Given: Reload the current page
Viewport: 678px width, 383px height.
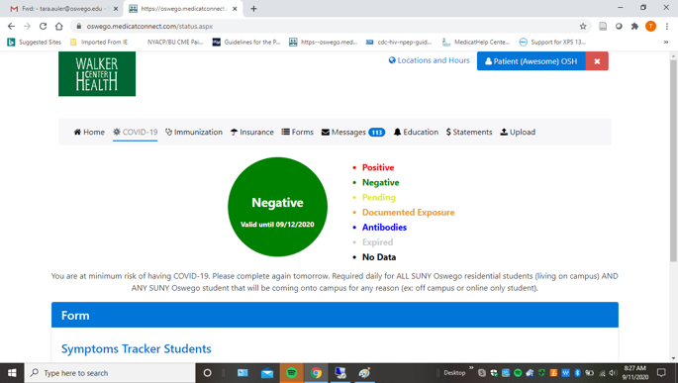Looking at the screenshot, I should tap(43, 27).
